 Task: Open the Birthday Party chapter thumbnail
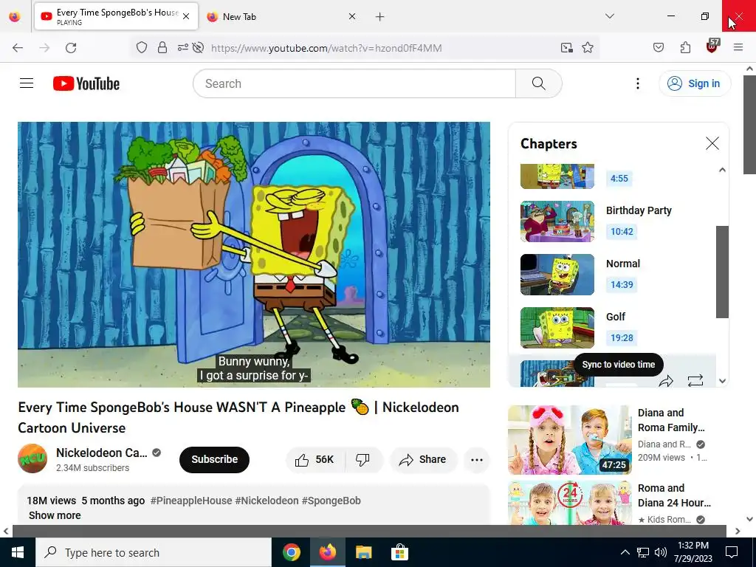[557, 221]
